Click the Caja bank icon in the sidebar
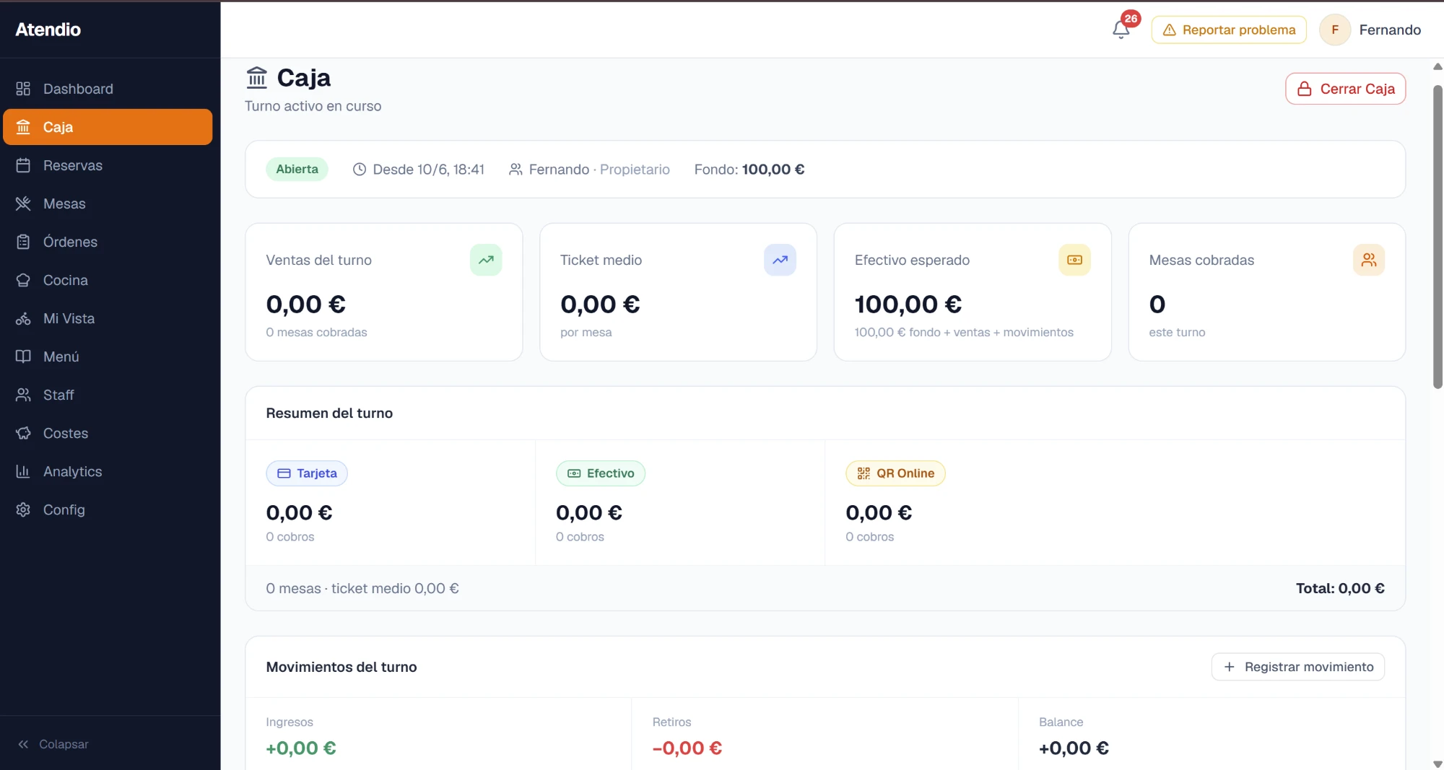 coord(23,127)
